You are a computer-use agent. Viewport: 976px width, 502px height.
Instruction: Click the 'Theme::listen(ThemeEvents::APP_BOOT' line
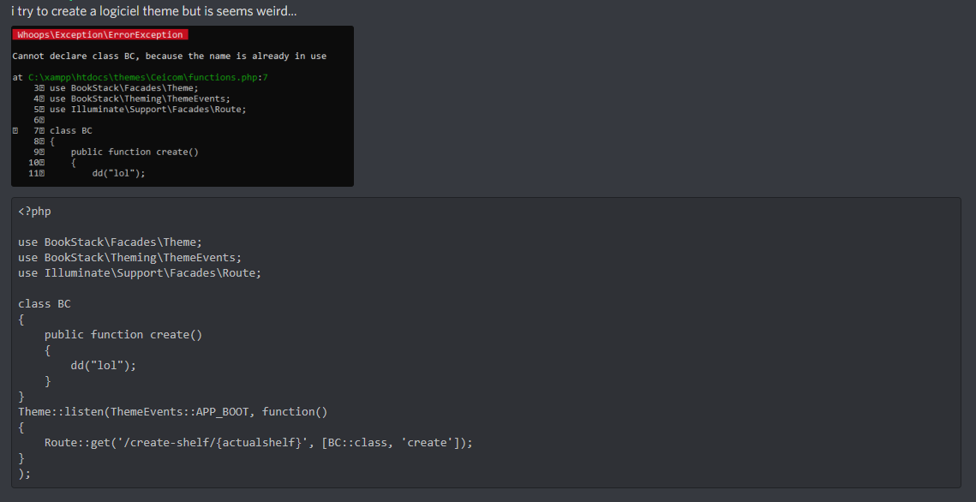pyautogui.click(x=173, y=412)
